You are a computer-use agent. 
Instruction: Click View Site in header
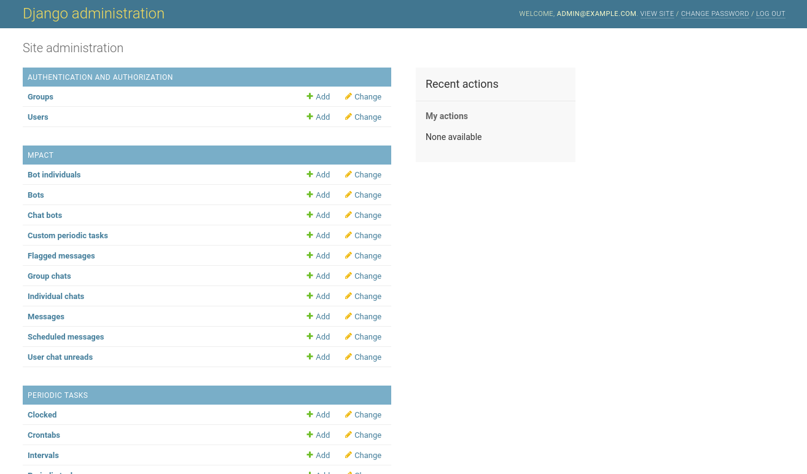pyautogui.click(x=657, y=14)
